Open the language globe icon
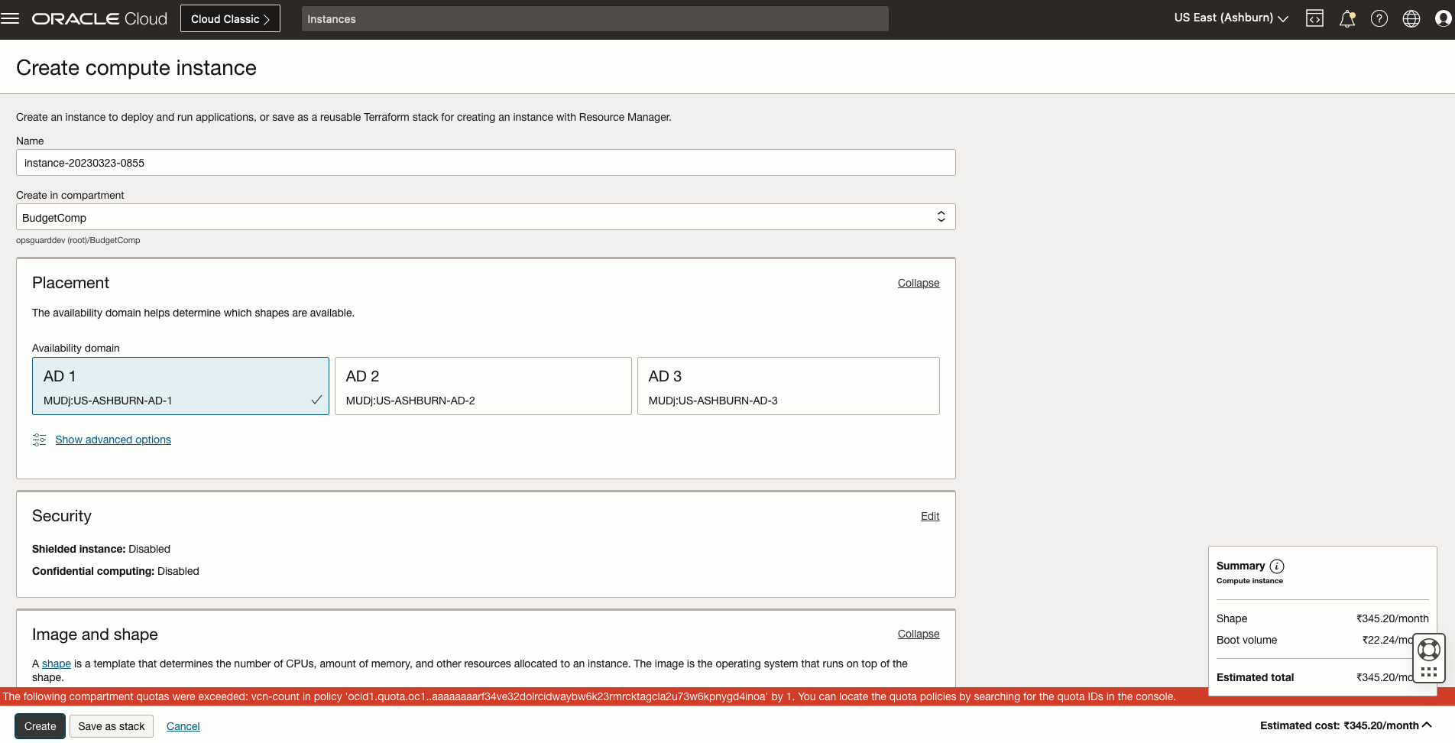 click(x=1411, y=18)
